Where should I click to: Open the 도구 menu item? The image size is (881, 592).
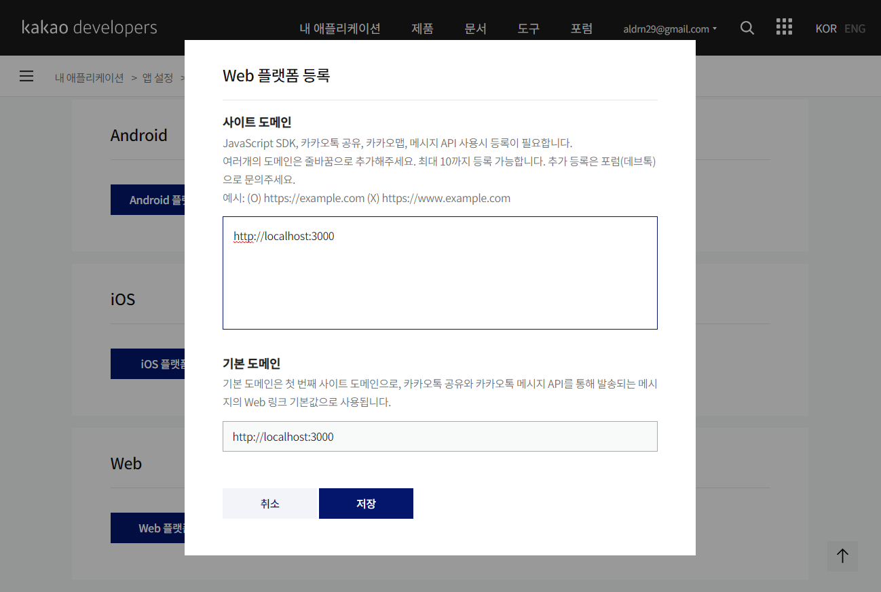[x=528, y=28]
